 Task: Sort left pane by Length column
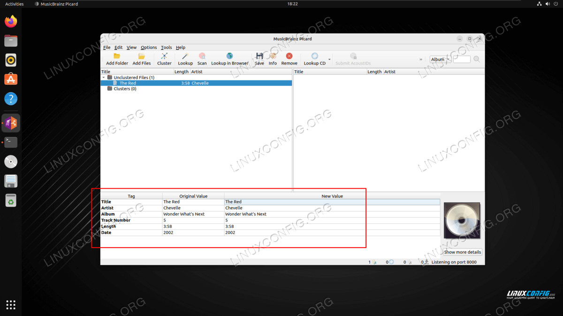pos(182,72)
